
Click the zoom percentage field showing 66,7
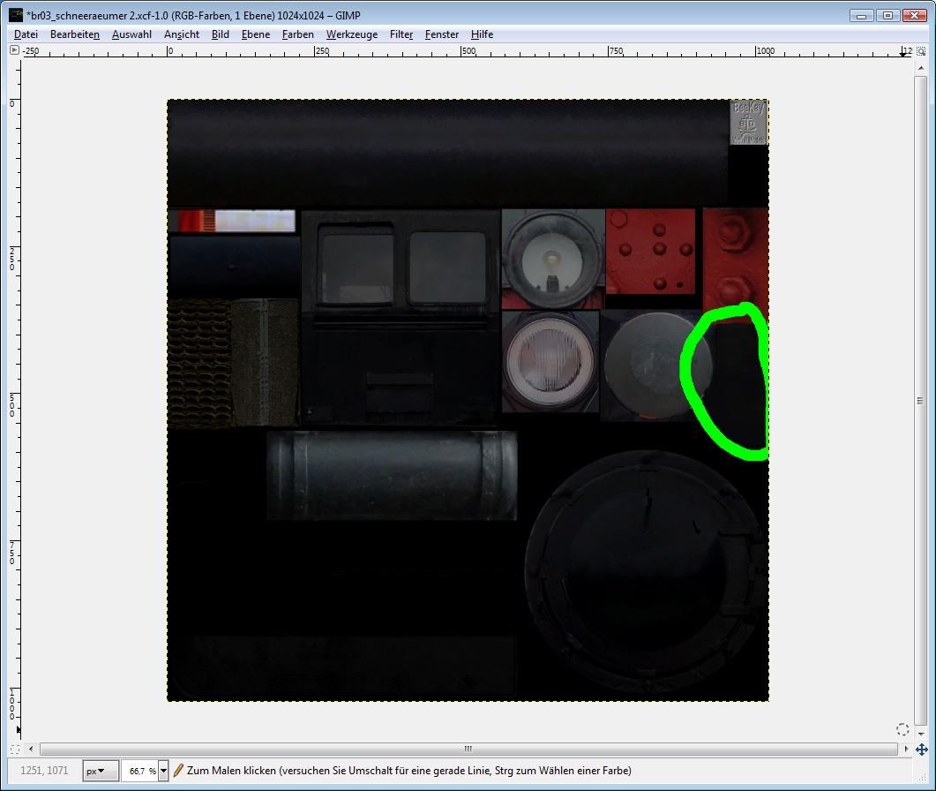(x=139, y=771)
